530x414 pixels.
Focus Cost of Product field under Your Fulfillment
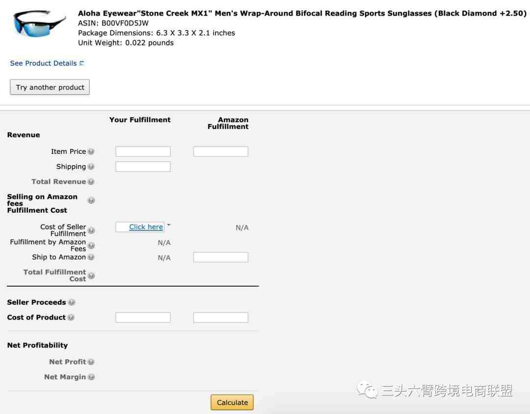[143, 317]
